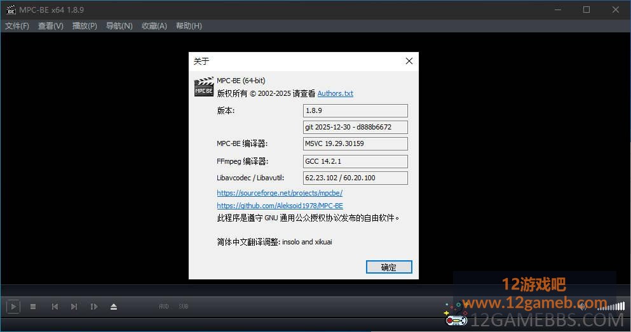Open the 查看(V) menu
The height and width of the screenshot is (332, 631).
(x=51, y=26)
